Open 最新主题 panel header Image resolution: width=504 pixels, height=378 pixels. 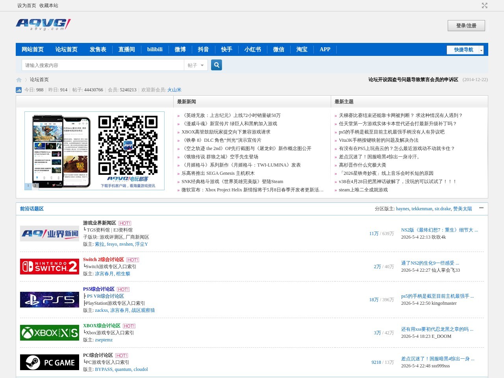(x=344, y=102)
